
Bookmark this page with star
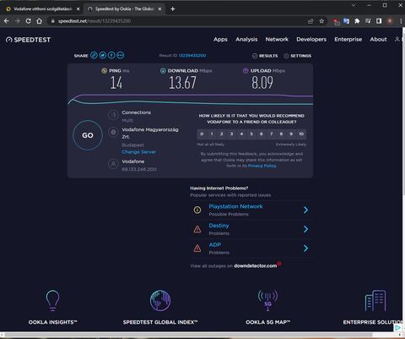(x=321, y=21)
